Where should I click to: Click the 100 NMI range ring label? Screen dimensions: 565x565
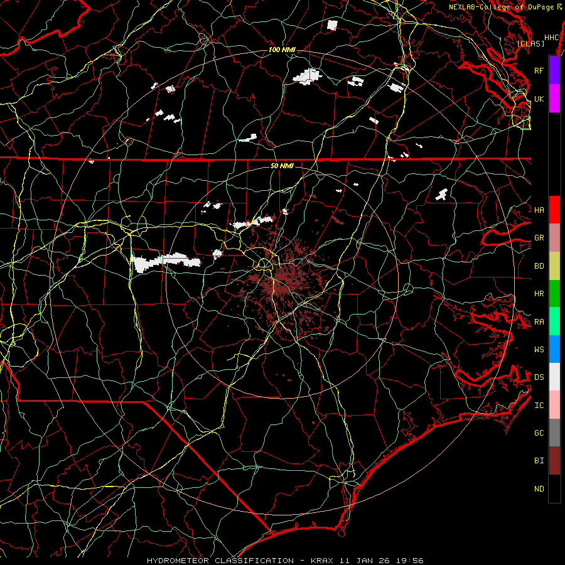pyautogui.click(x=282, y=50)
